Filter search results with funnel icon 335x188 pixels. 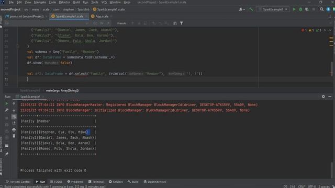182,23
